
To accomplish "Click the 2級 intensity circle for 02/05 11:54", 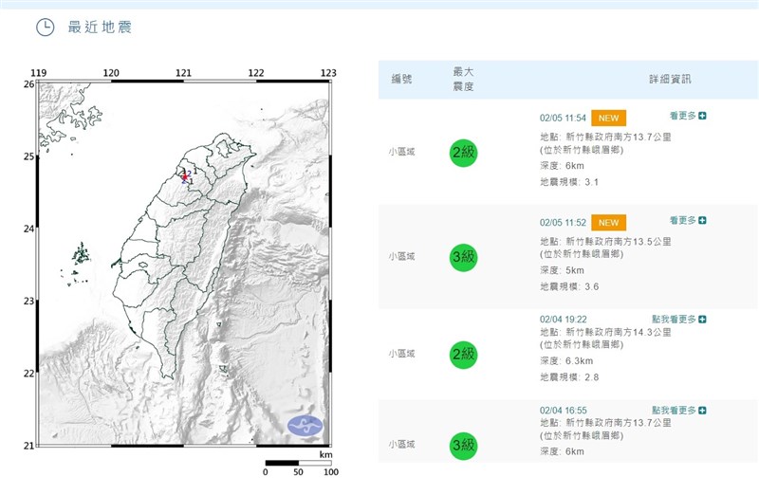I will (x=464, y=152).
